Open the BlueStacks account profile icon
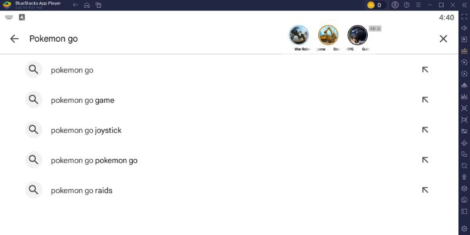 point(395,5)
